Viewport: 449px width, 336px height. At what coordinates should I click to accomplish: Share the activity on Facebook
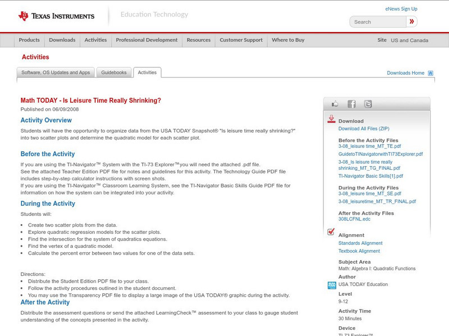pos(351,104)
